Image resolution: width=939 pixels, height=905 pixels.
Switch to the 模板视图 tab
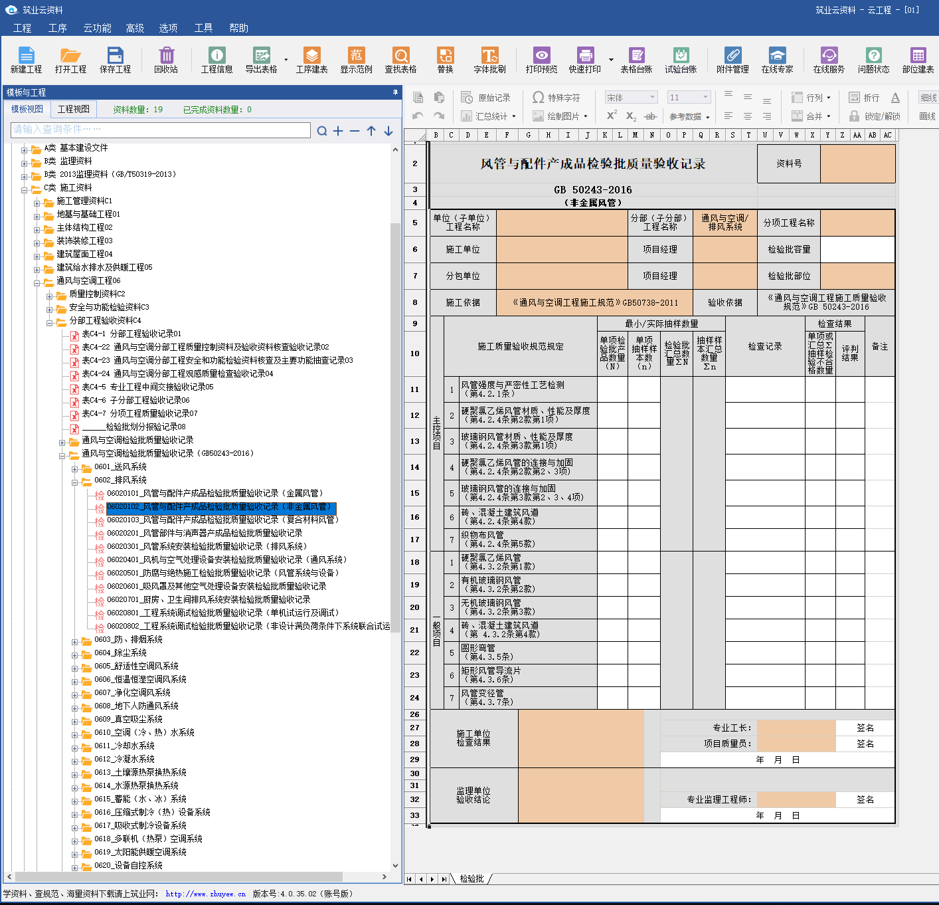tap(27, 109)
